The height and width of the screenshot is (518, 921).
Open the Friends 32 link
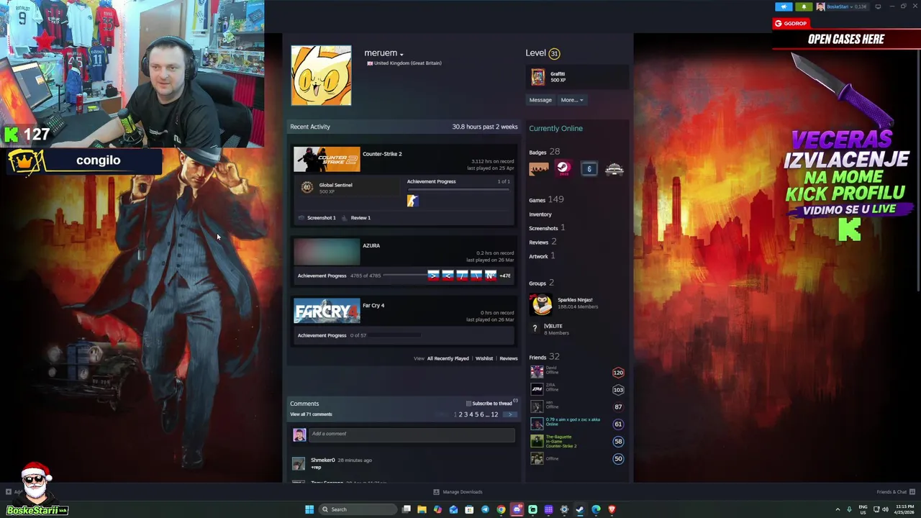pyautogui.click(x=544, y=357)
